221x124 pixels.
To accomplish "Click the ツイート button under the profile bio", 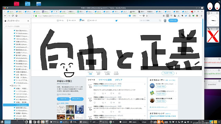I will click(x=63, y=99).
